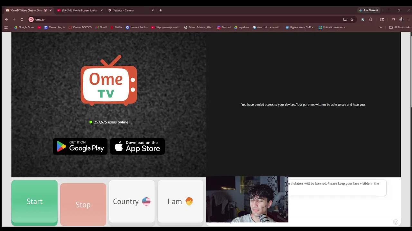This screenshot has width=412, height=231.
Task: Close the SML Movie tab
Action: coord(102,10)
